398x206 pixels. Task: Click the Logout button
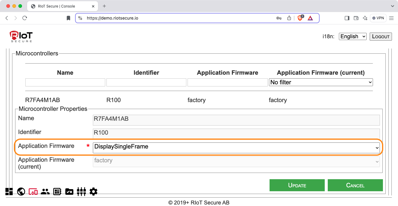pyautogui.click(x=381, y=36)
